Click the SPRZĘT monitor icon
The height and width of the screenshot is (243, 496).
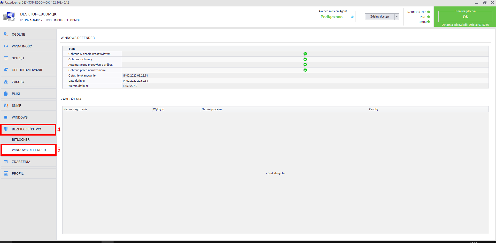pyautogui.click(x=6, y=58)
